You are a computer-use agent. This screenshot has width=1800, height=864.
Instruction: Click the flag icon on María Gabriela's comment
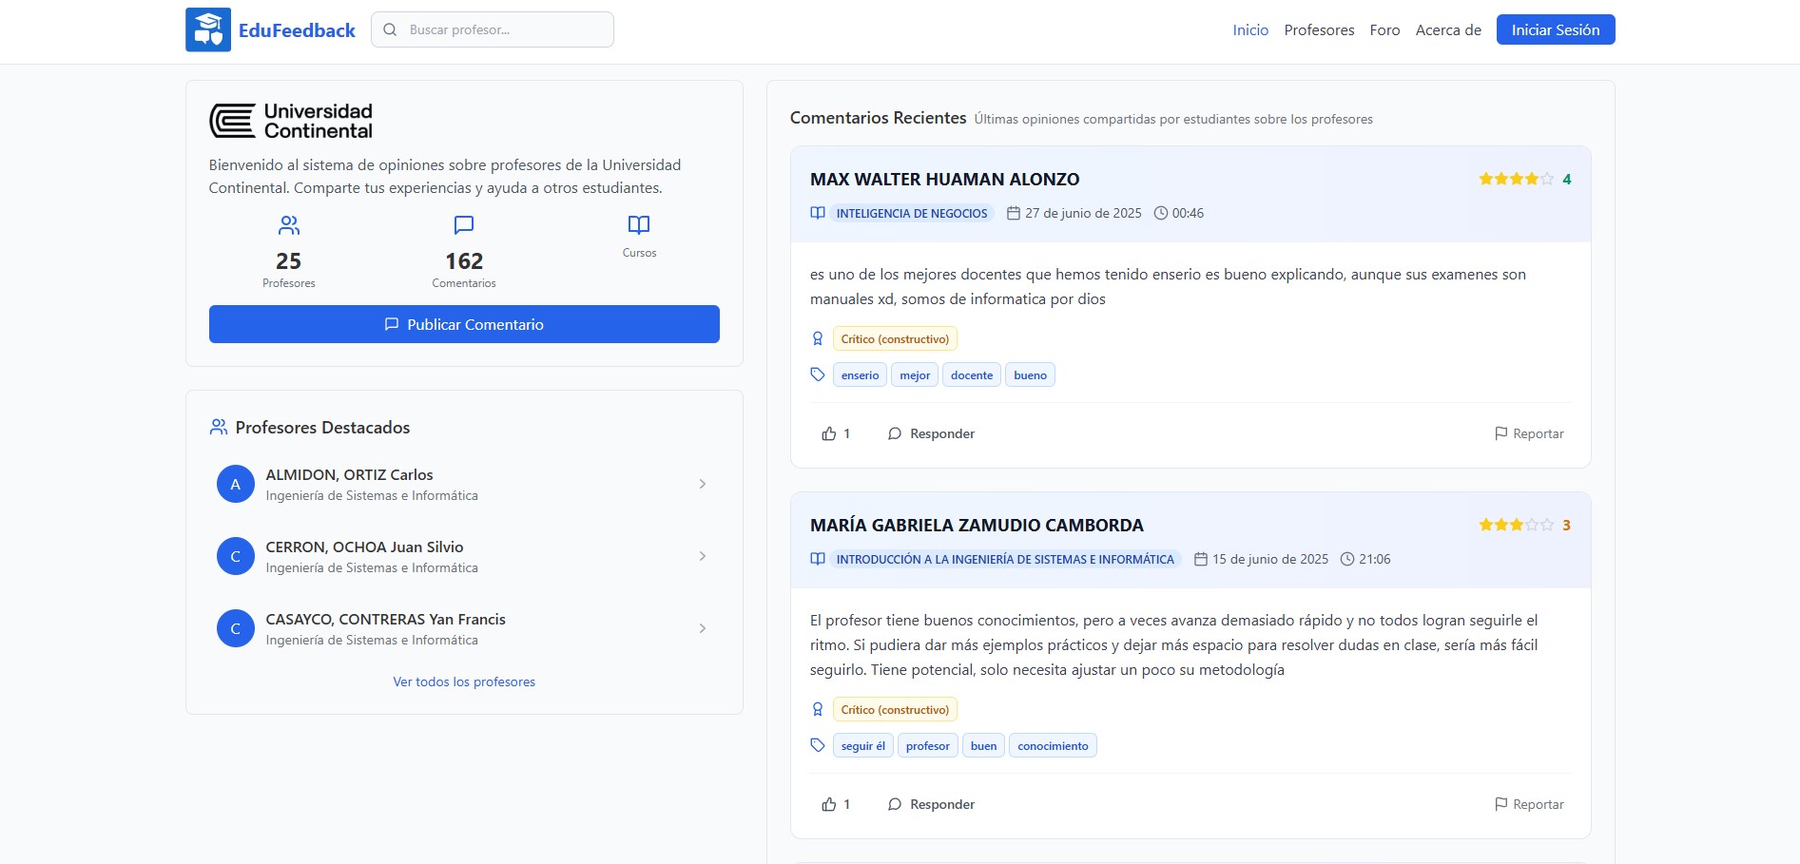click(x=1501, y=804)
